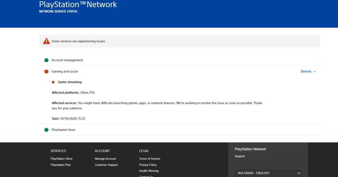Collapse the Details expander for Gaming and social

click(308, 71)
